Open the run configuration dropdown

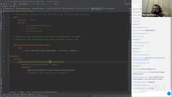coord(23,4)
